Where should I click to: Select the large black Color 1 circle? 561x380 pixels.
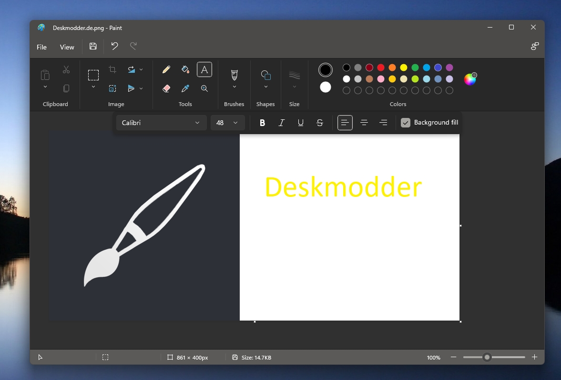point(326,70)
